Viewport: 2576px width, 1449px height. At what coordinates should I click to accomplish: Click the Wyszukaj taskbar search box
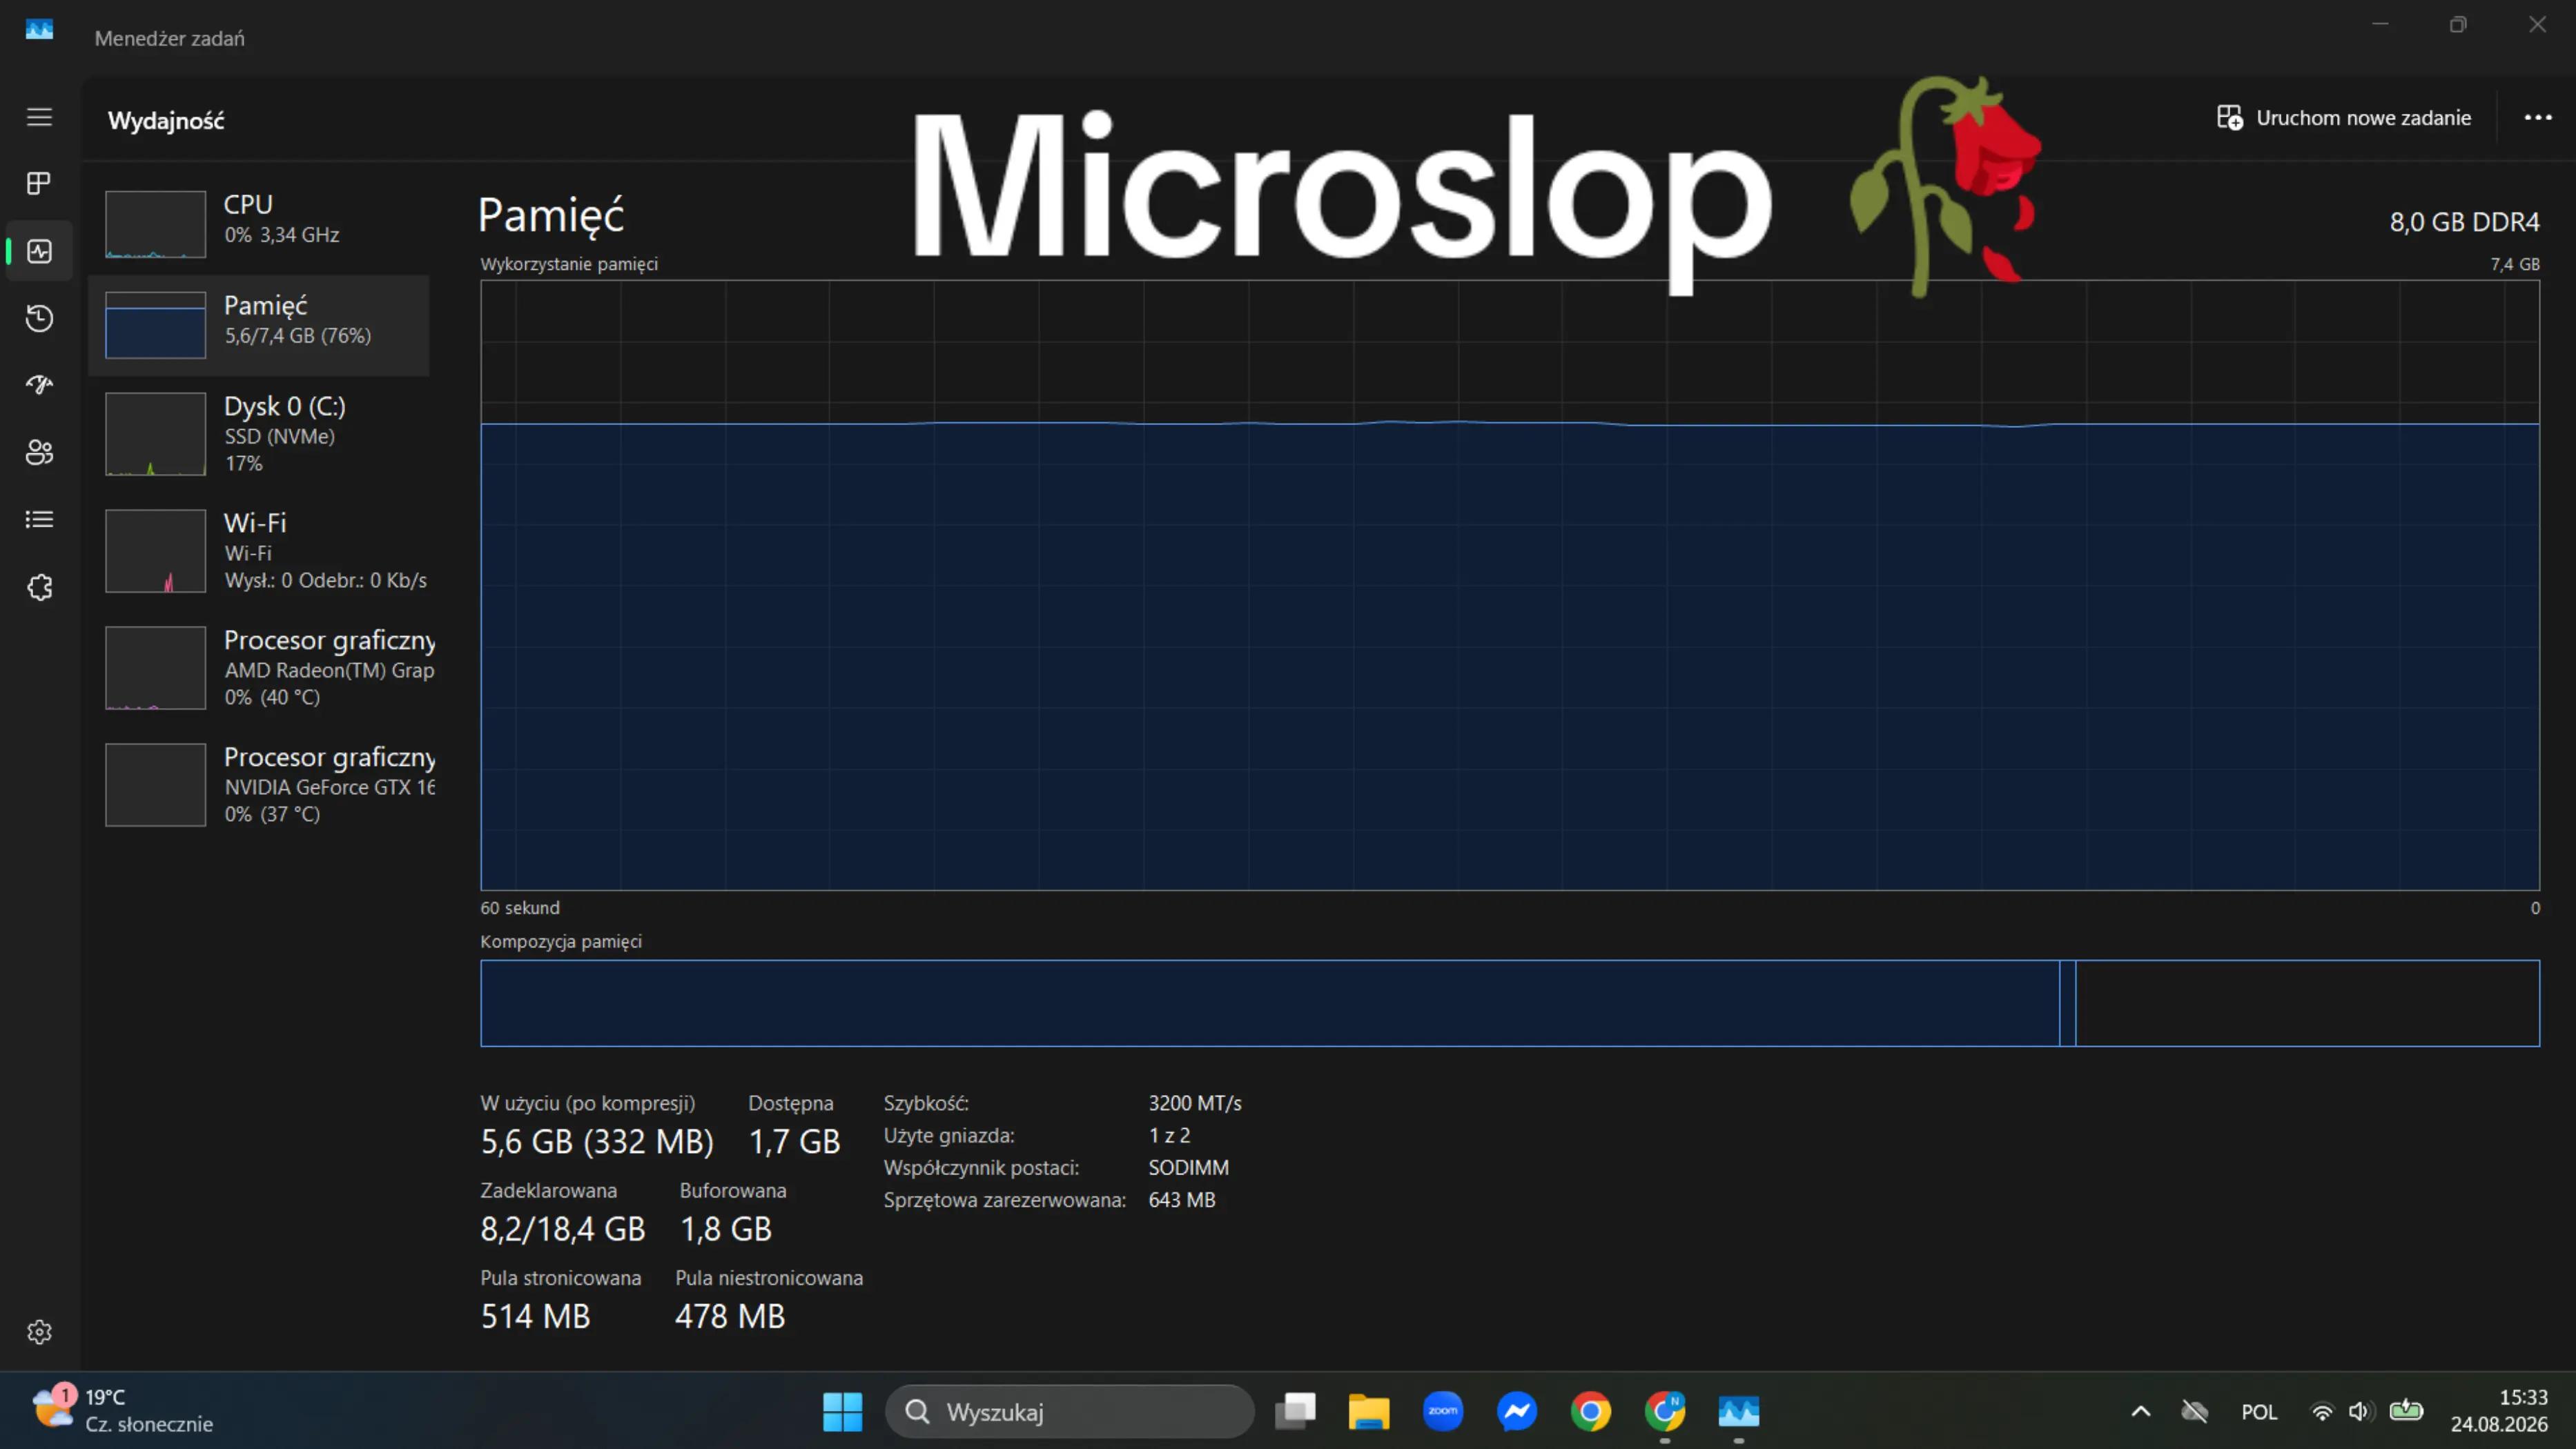tap(1069, 1411)
